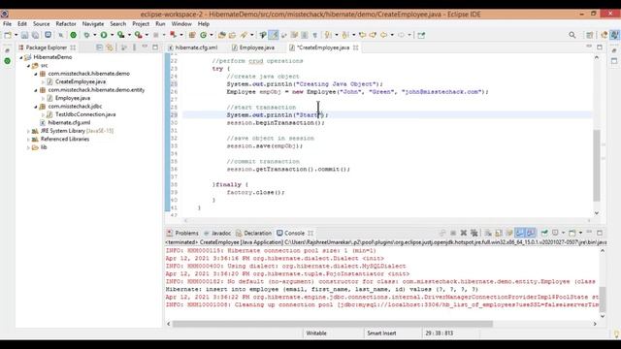Viewport: 621px width, 349px height.
Task: Click the New Java Class icon
Action: point(203,35)
